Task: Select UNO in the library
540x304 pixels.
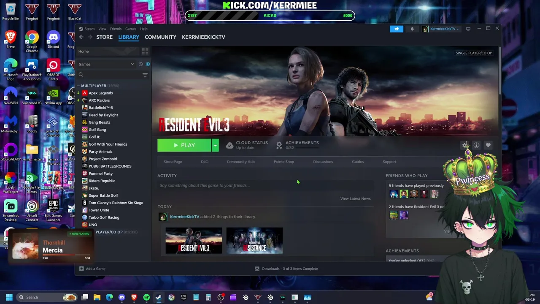Action: (92, 225)
